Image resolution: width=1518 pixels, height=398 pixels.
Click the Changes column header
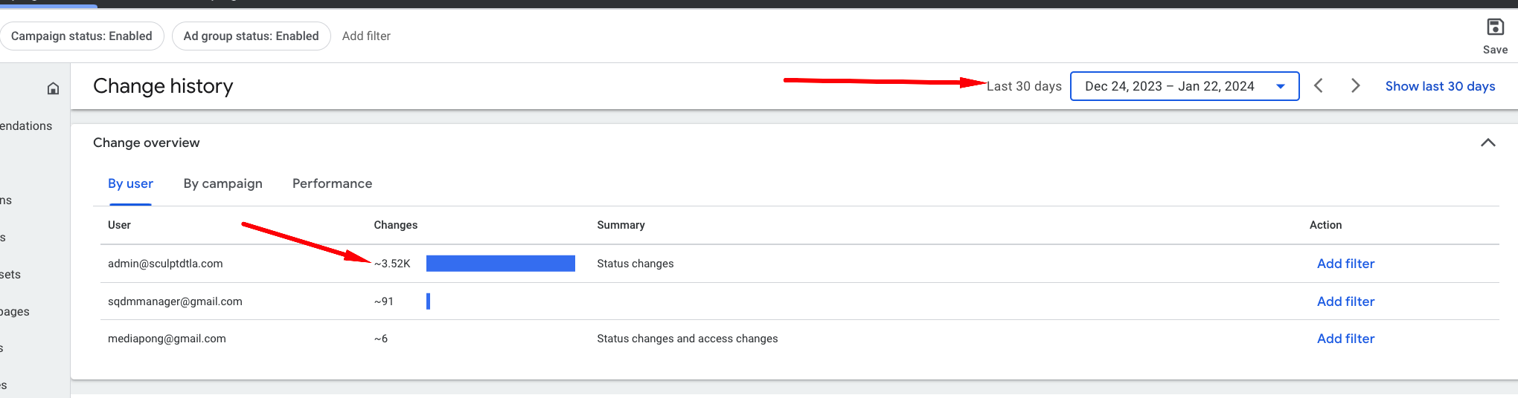click(395, 225)
